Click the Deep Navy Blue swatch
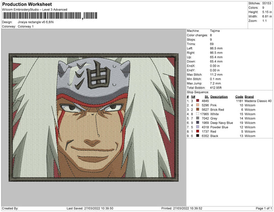The height and width of the screenshot is (212, 274). click(198, 123)
